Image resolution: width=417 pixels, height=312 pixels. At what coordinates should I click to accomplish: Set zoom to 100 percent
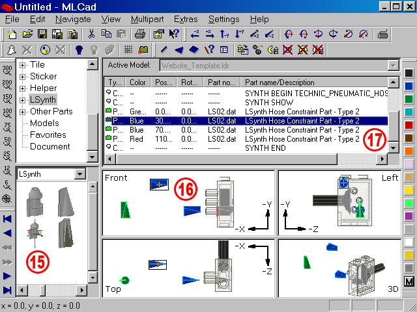click(7, 113)
